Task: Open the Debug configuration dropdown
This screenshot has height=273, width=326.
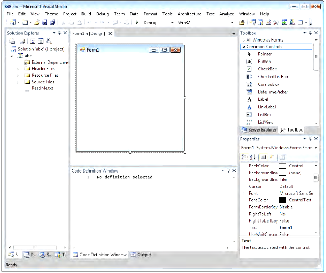Action: (172, 23)
